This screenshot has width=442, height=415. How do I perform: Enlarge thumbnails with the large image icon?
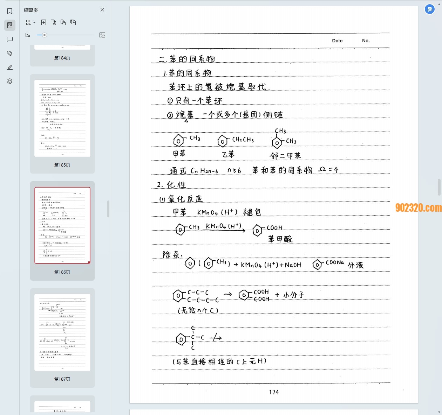tap(102, 35)
